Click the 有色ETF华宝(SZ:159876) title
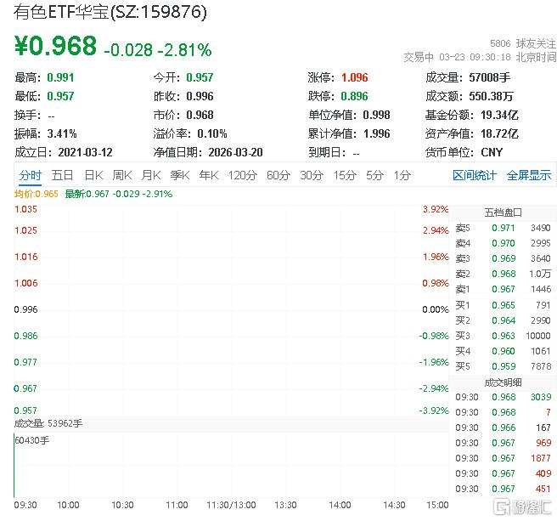The width and height of the screenshot is (557, 521). click(x=110, y=12)
